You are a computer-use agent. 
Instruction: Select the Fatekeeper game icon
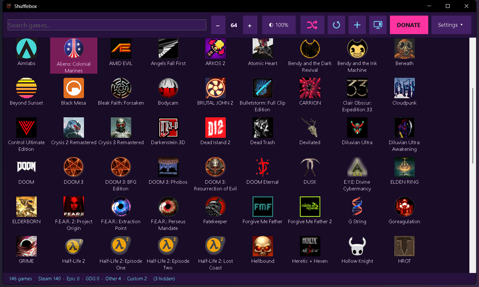tap(216, 207)
